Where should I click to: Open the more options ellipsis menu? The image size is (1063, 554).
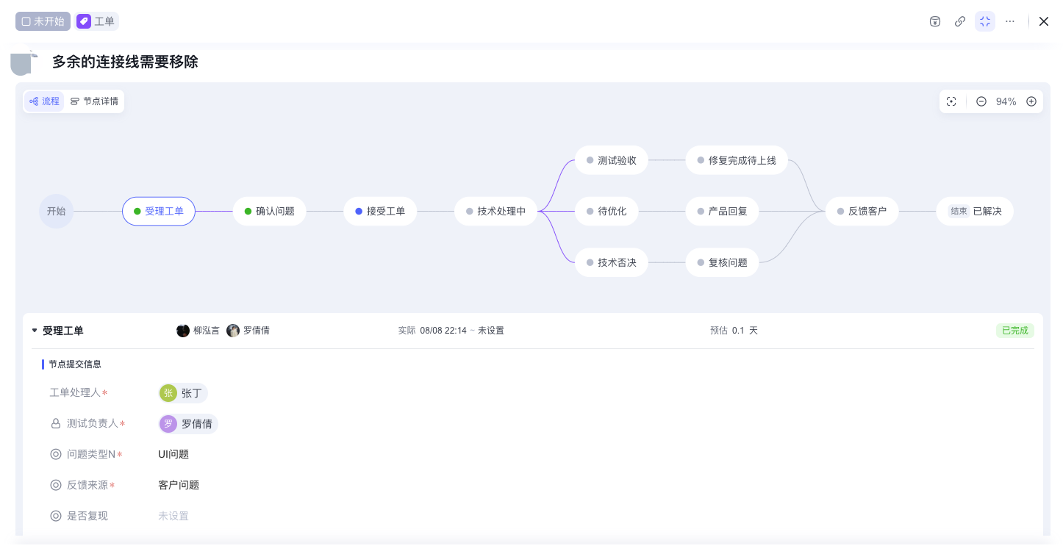pyautogui.click(x=1010, y=21)
